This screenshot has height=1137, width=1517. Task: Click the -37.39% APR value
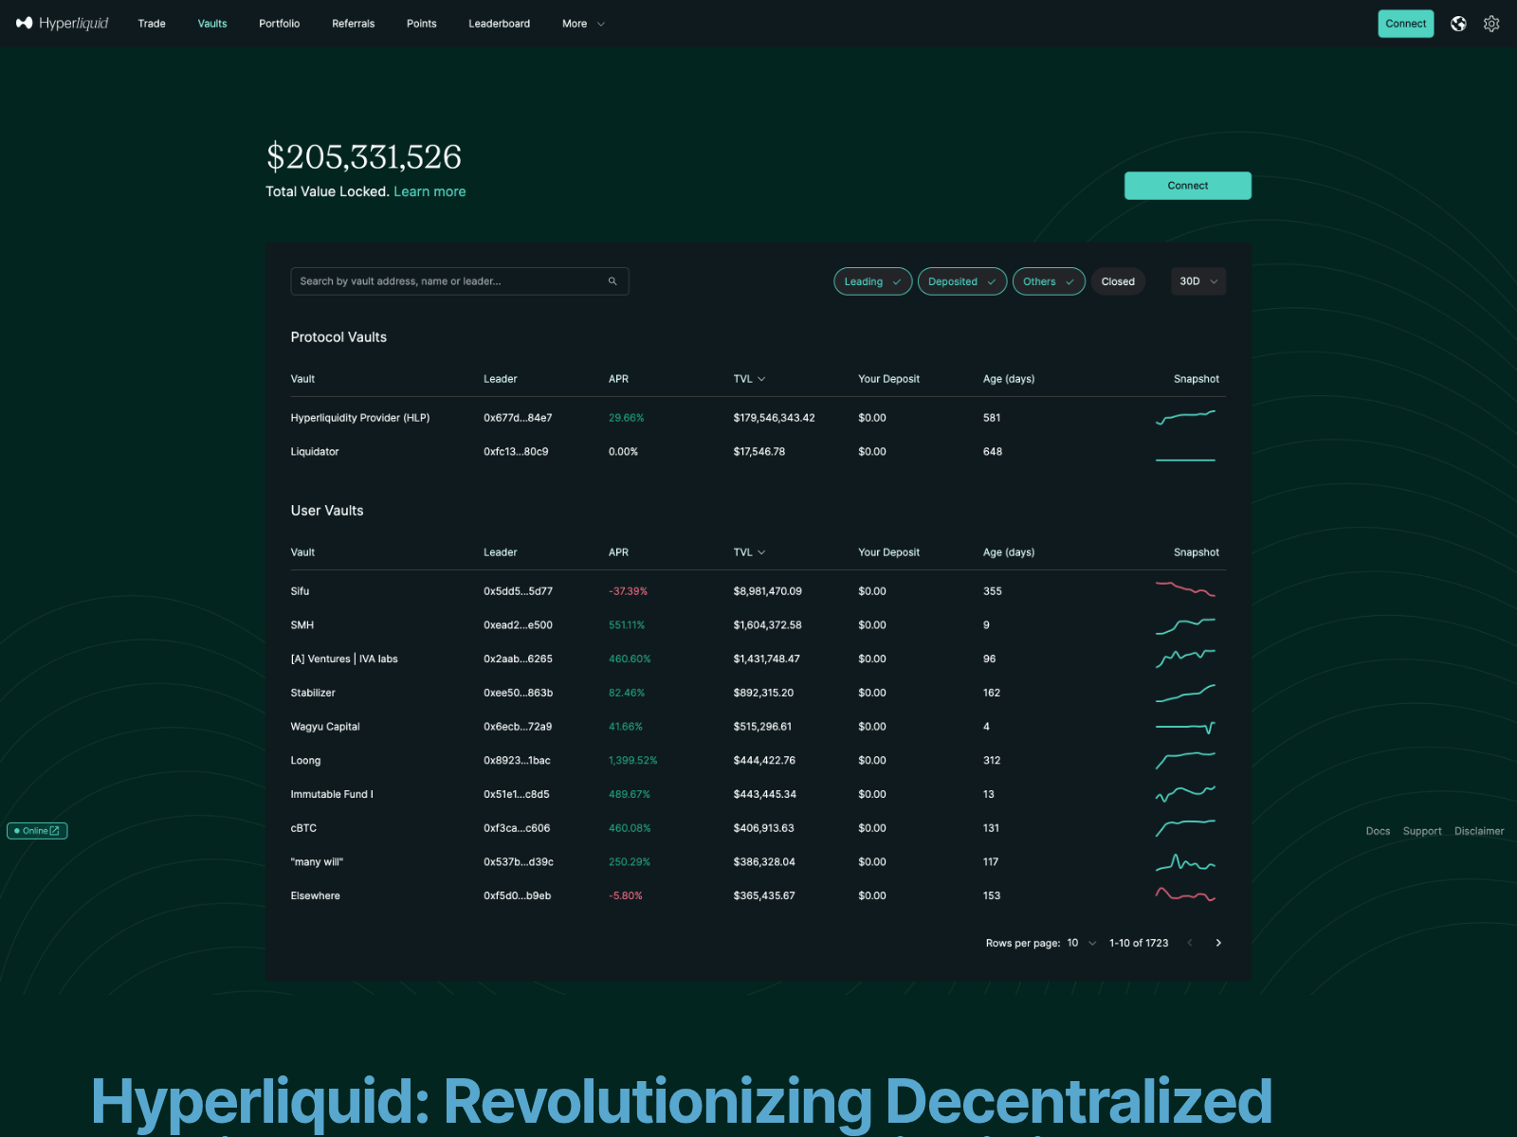[x=628, y=591]
